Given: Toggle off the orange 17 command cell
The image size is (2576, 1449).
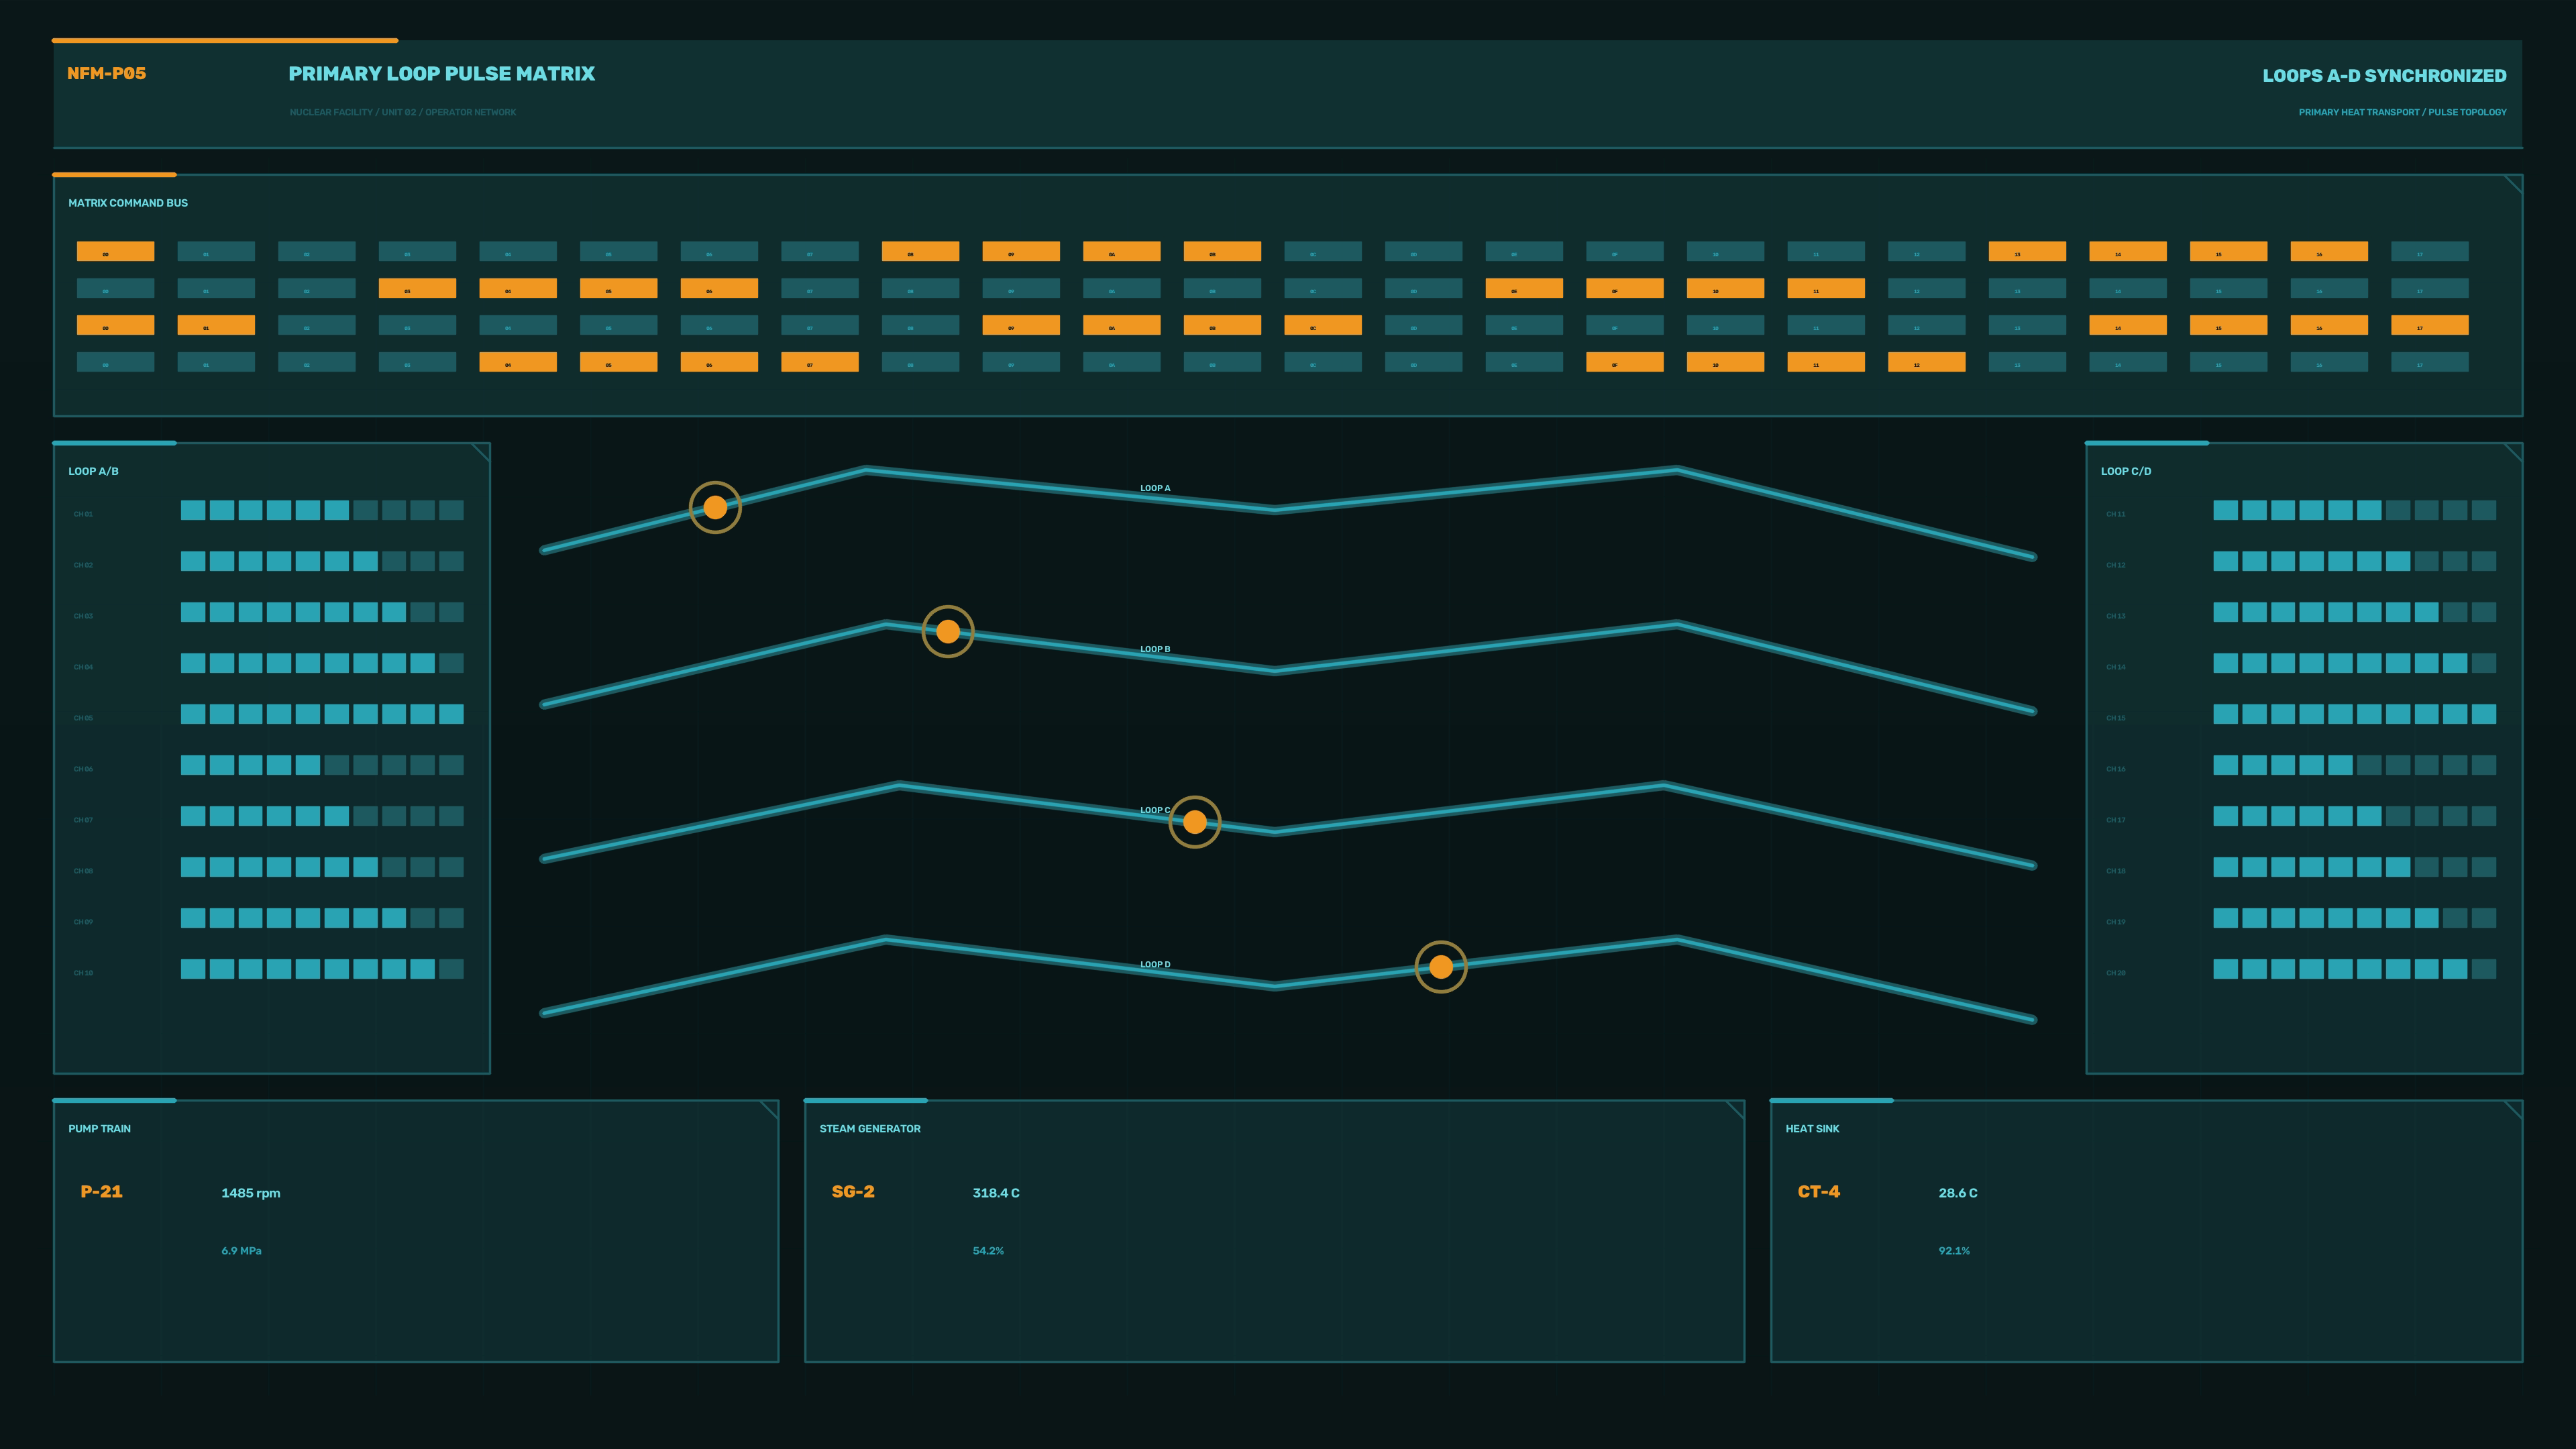Looking at the screenshot, I should pyautogui.click(x=2430, y=325).
